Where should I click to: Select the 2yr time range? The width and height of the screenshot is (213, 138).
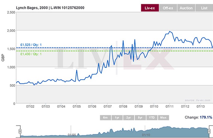129,118
